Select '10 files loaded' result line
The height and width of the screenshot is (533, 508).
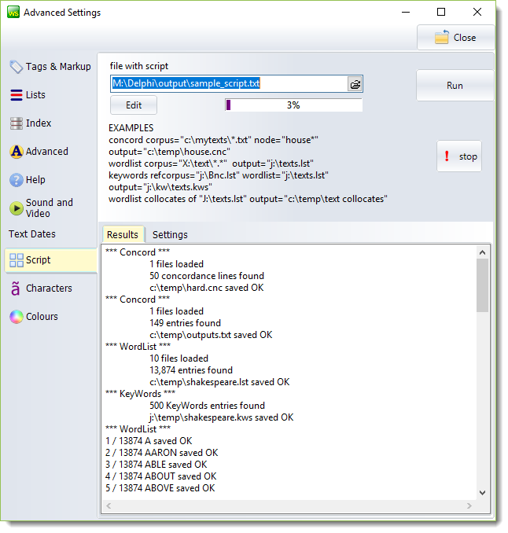179,358
